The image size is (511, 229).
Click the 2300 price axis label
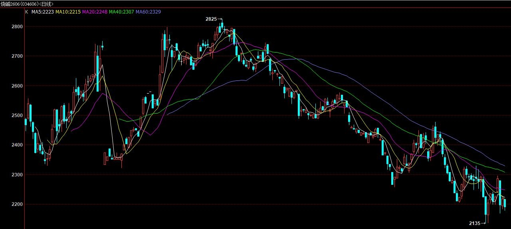pyautogui.click(x=12, y=174)
